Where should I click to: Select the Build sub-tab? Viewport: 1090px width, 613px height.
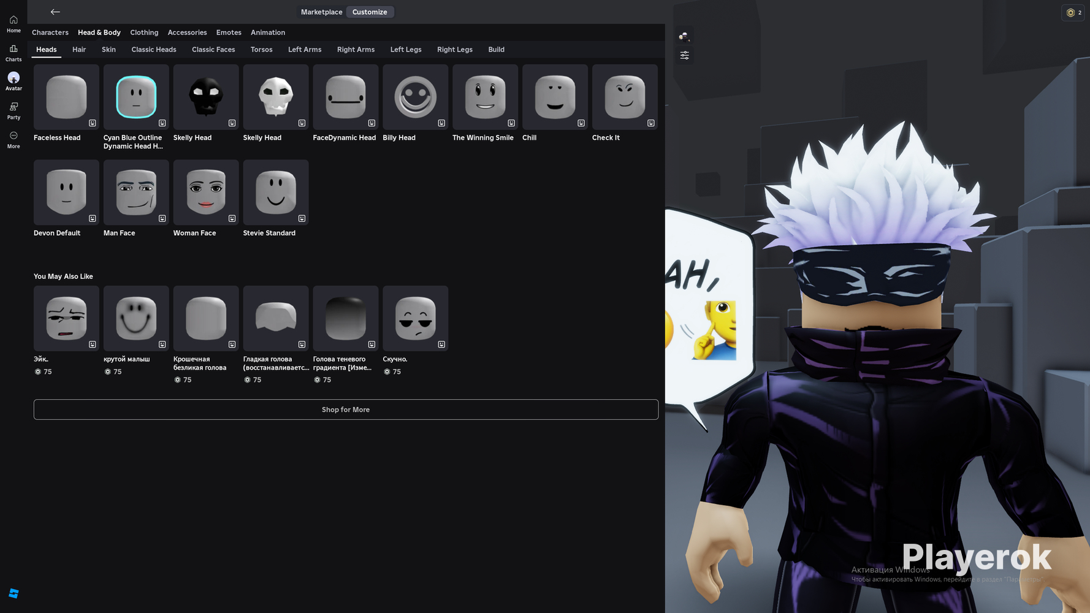[497, 50]
